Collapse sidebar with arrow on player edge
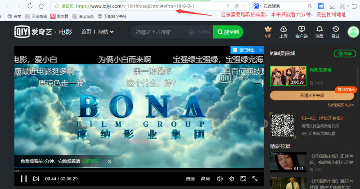 (x=265, y=124)
